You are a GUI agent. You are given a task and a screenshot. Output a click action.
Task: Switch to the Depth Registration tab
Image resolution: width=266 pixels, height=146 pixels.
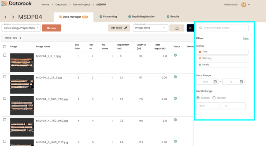pos(142,17)
